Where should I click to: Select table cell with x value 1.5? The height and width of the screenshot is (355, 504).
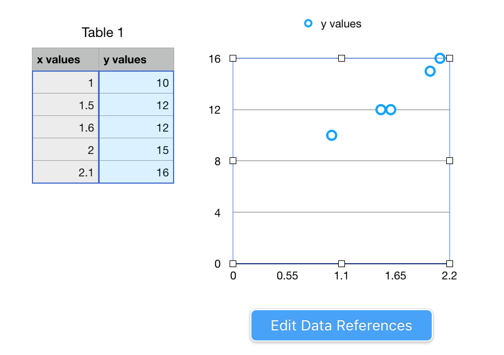click(66, 105)
